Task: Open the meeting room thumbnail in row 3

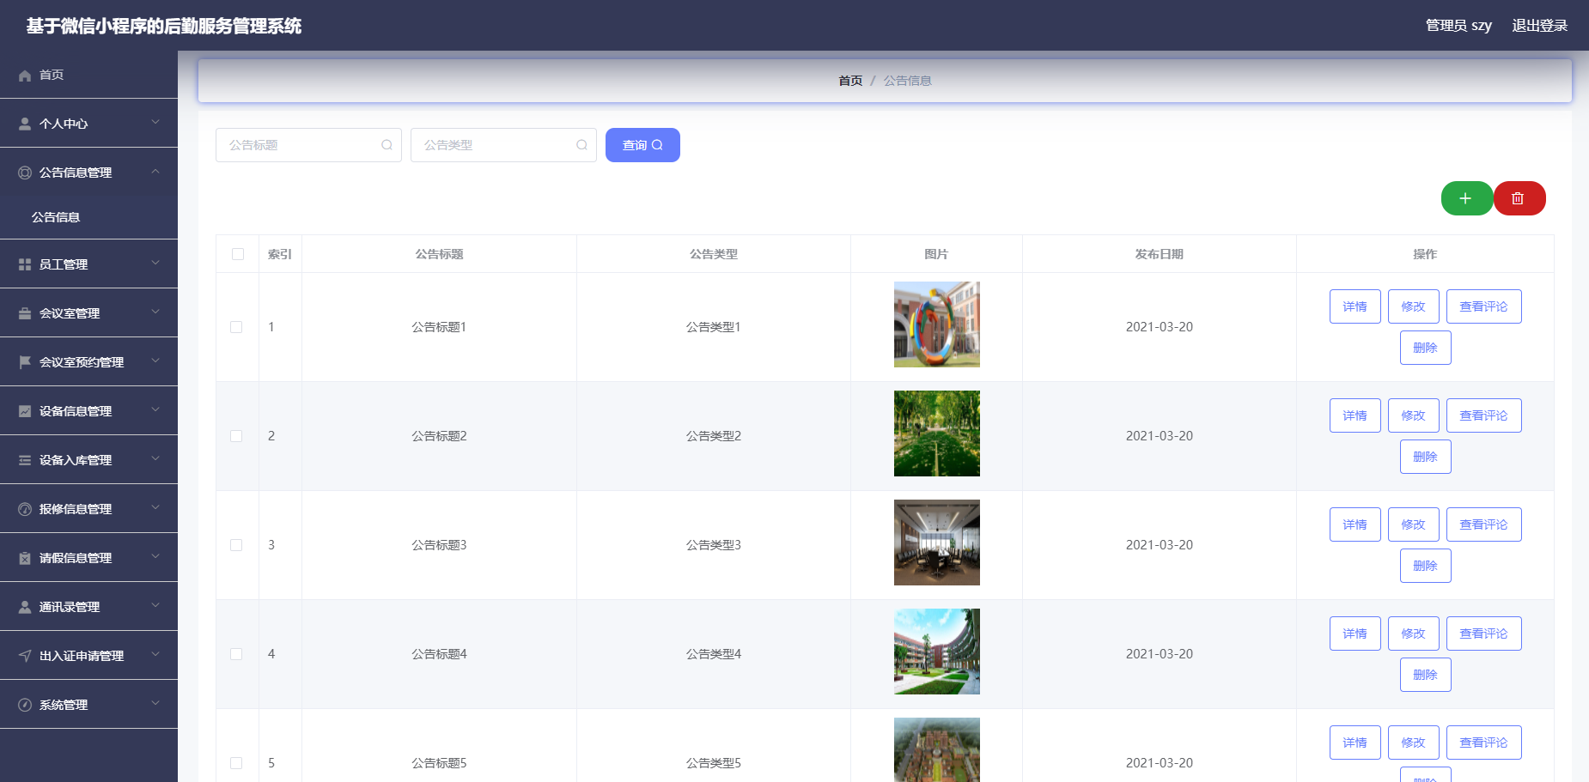Action: tap(937, 543)
